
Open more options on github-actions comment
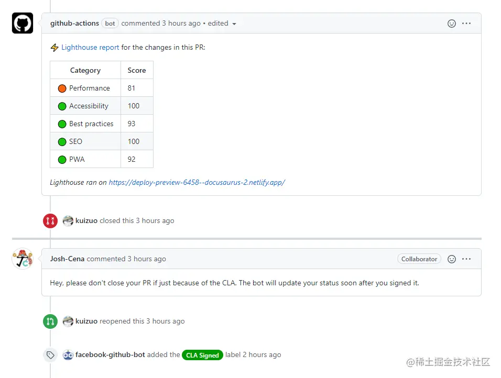click(x=466, y=24)
